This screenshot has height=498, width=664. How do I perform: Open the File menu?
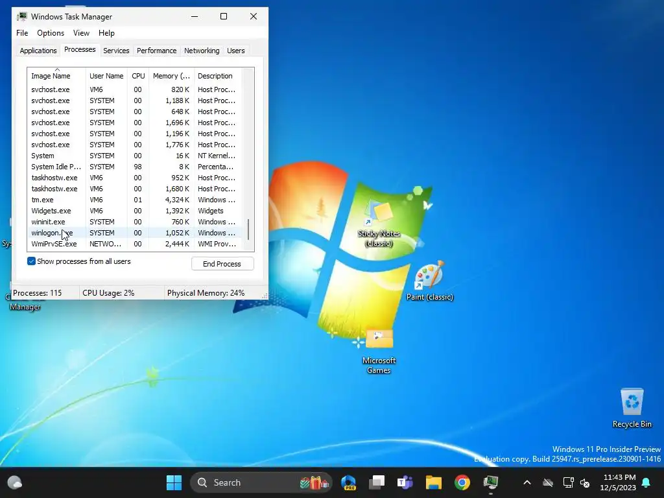22,33
